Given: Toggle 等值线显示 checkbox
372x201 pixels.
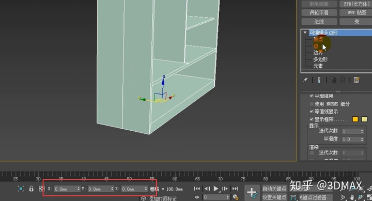Looking at the screenshot, I should tap(312, 111).
